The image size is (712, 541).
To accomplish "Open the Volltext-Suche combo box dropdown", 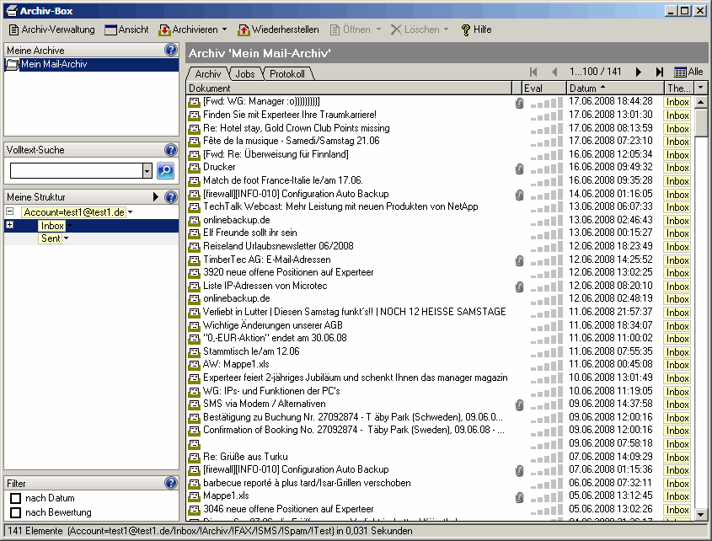I will pyautogui.click(x=147, y=170).
